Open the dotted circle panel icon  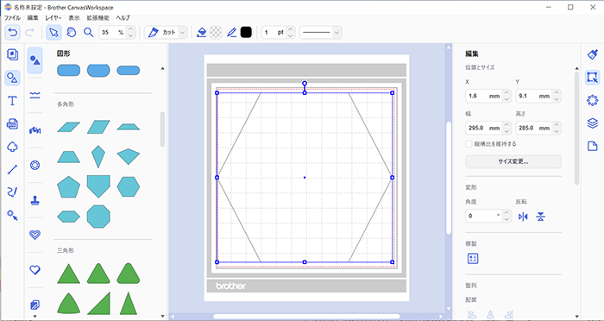point(593,101)
